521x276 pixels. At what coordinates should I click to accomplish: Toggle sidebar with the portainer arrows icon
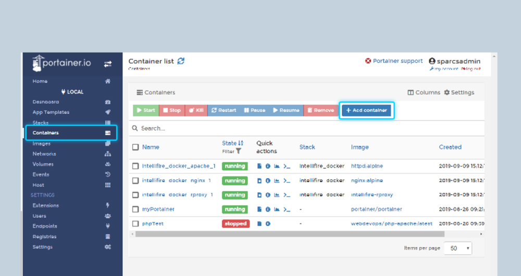point(108,64)
